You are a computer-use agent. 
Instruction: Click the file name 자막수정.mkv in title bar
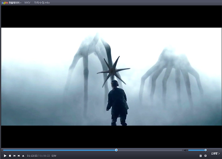pyautogui.click(x=42, y=2)
